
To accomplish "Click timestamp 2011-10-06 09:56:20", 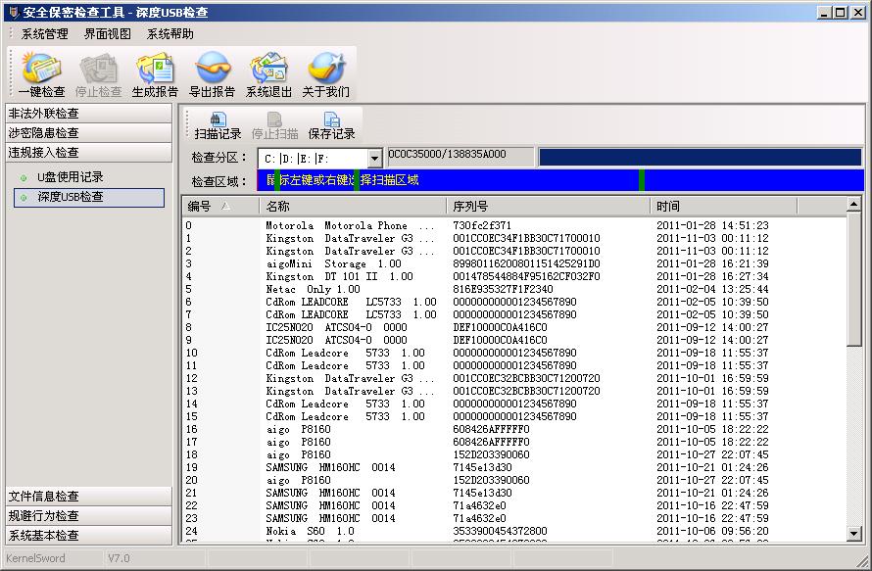I will pyautogui.click(x=712, y=532).
